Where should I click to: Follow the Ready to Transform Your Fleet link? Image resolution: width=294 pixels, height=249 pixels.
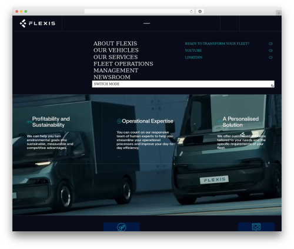217,44
